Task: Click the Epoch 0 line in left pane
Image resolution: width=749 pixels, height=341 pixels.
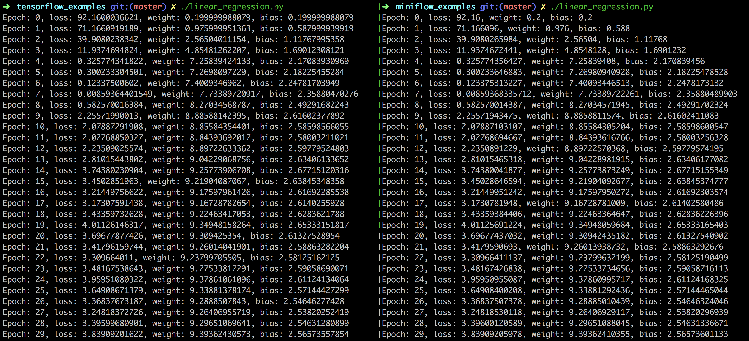Action: pyautogui.click(x=178, y=17)
